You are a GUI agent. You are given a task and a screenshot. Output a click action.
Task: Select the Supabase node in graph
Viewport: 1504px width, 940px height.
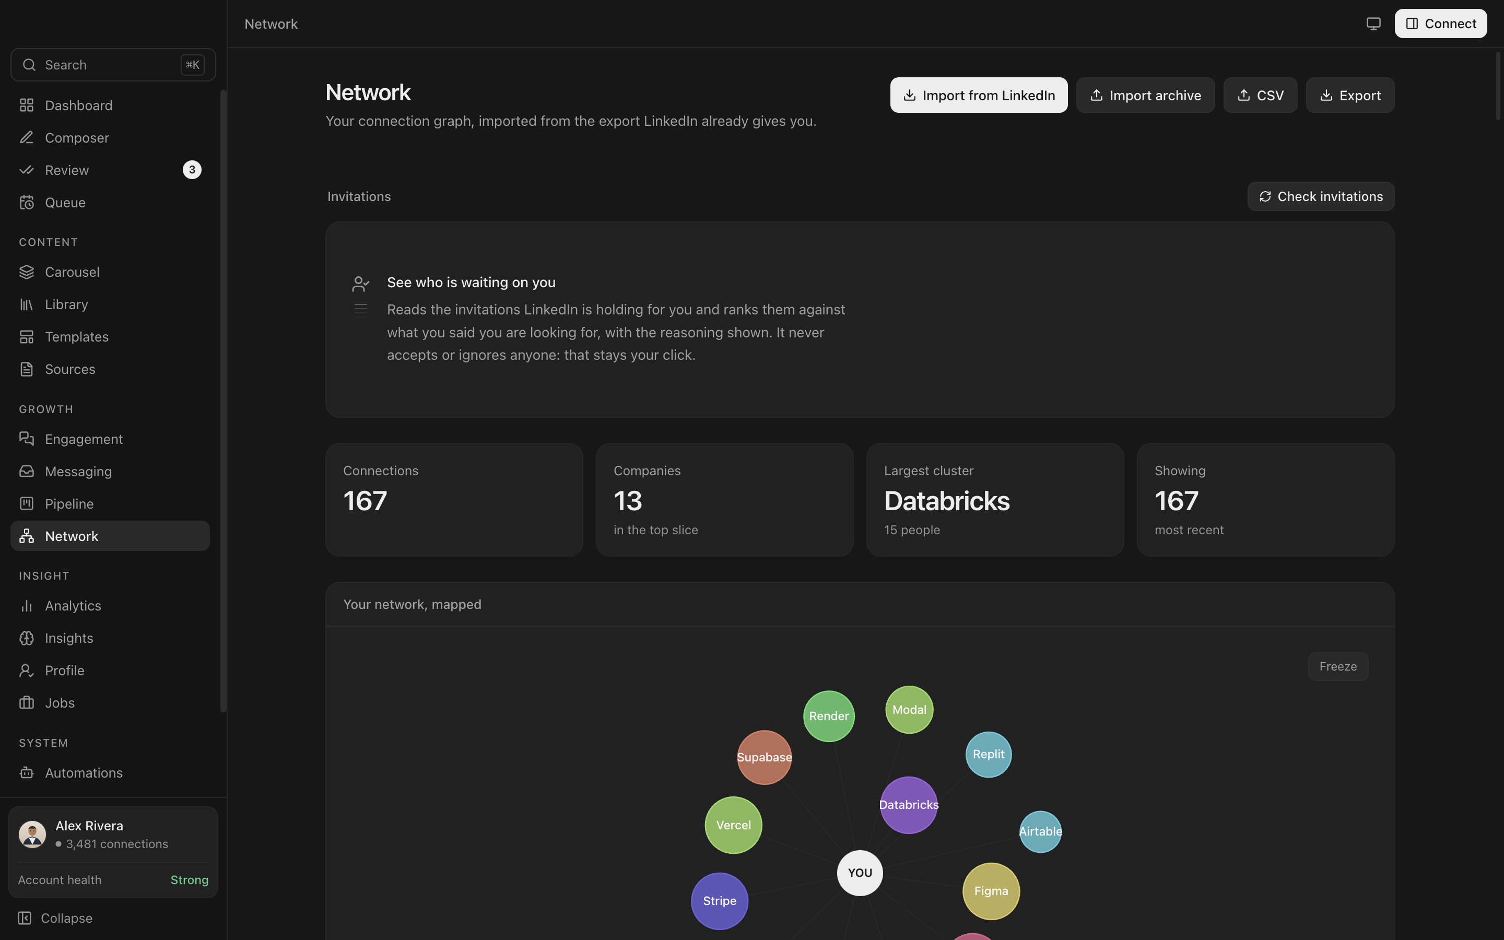(x=765, y=757)
